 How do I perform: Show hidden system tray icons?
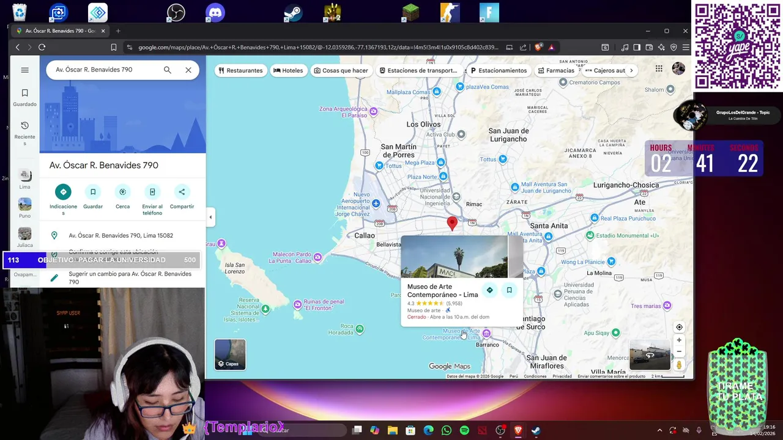pos(659,430)
